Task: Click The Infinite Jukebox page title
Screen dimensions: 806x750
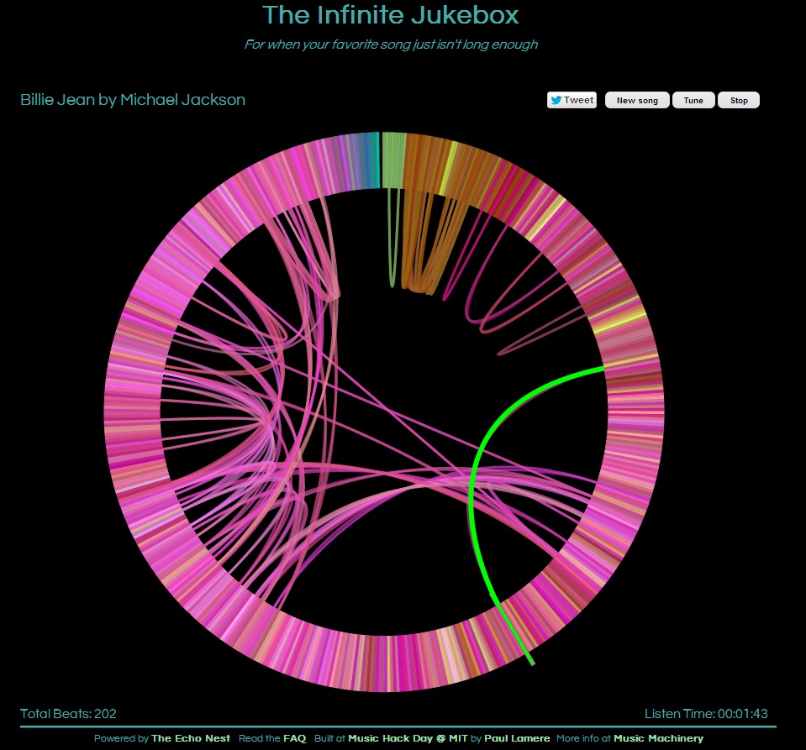Action: [391, 15]
